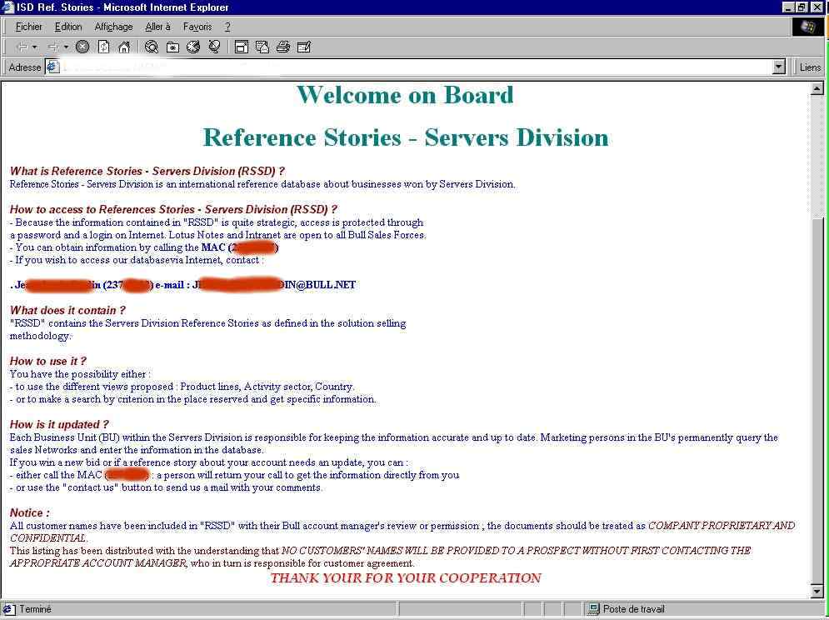Click the Windows logo throbber

pos(808,27)
